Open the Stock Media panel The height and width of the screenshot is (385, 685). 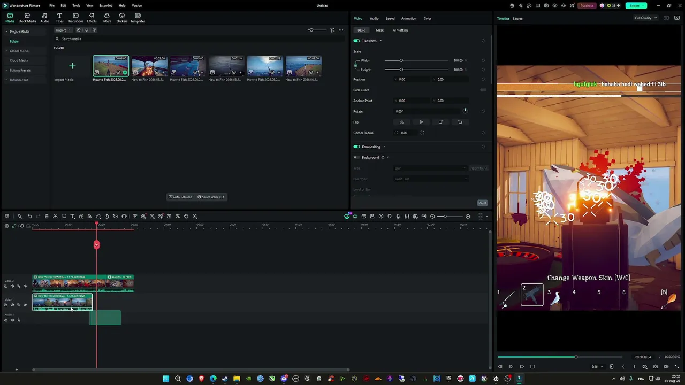point(27,18)
